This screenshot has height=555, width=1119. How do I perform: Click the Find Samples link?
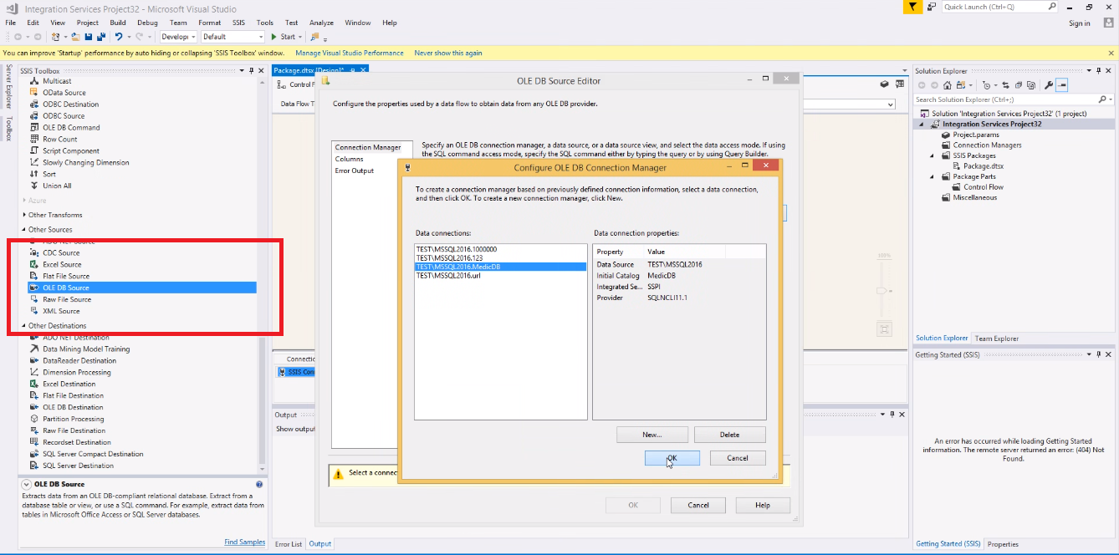pyautogui.click(x=245, y=542)
